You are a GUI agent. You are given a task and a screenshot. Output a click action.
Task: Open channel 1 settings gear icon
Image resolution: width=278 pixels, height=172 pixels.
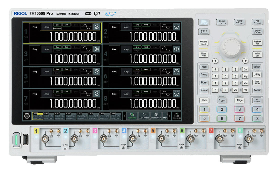[x=97, y=27]
